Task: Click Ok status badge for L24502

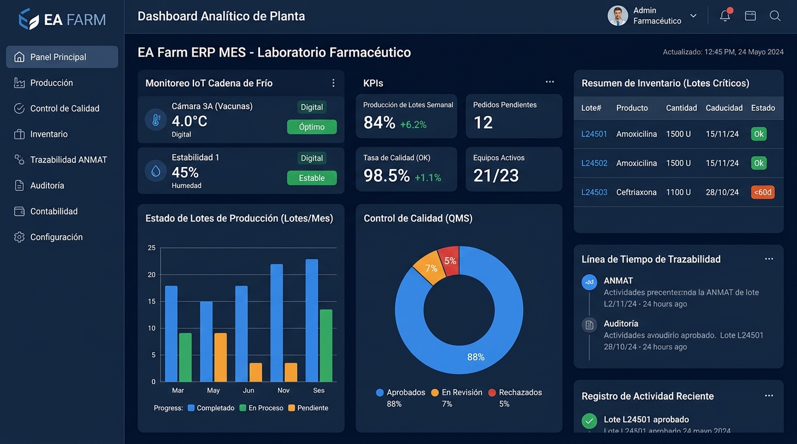Action: pos(759,163)
